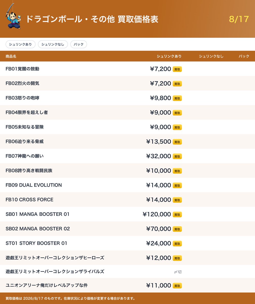Image resolution: width=255 pixels, height=304 pixels.
Task: Open the FB07神龍への願い product name
Action: [25, 156]
